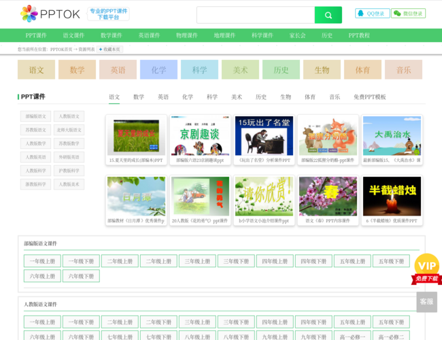Viewport: 442px width, 340px height.
Task: Select the blue 化学 subject tile
Action: click(x=158, y=69)
